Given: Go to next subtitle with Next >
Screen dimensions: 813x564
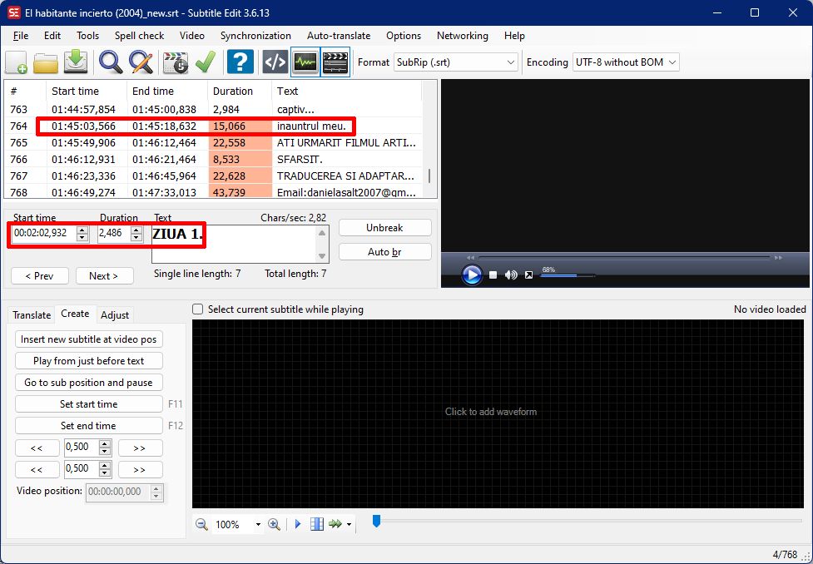Looking at the screenshot, I should 104,276.
